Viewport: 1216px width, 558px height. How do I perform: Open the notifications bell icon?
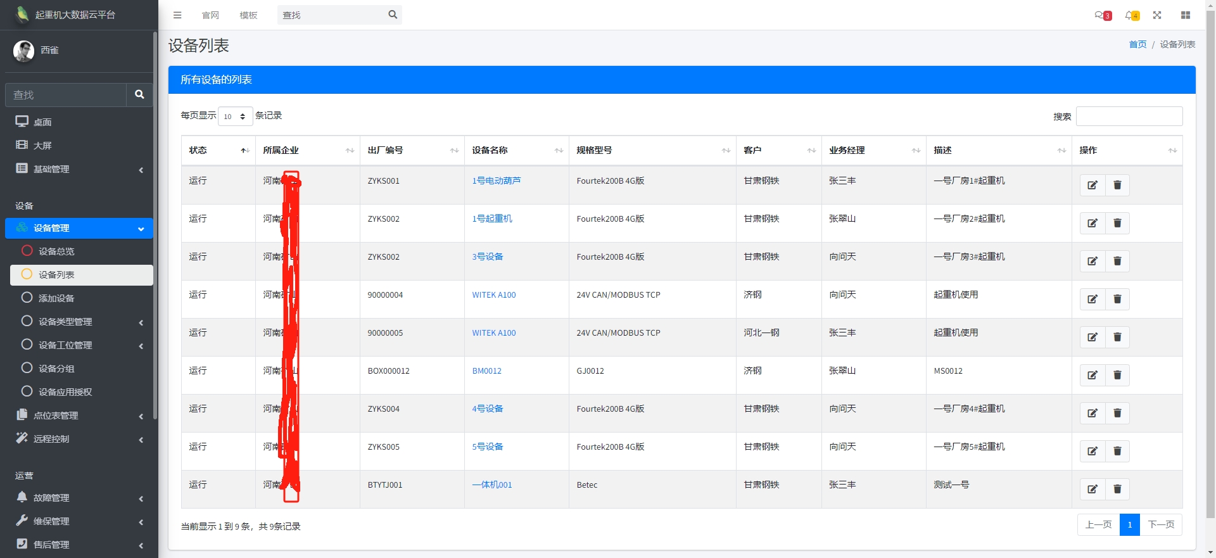tap(1132, 15)
